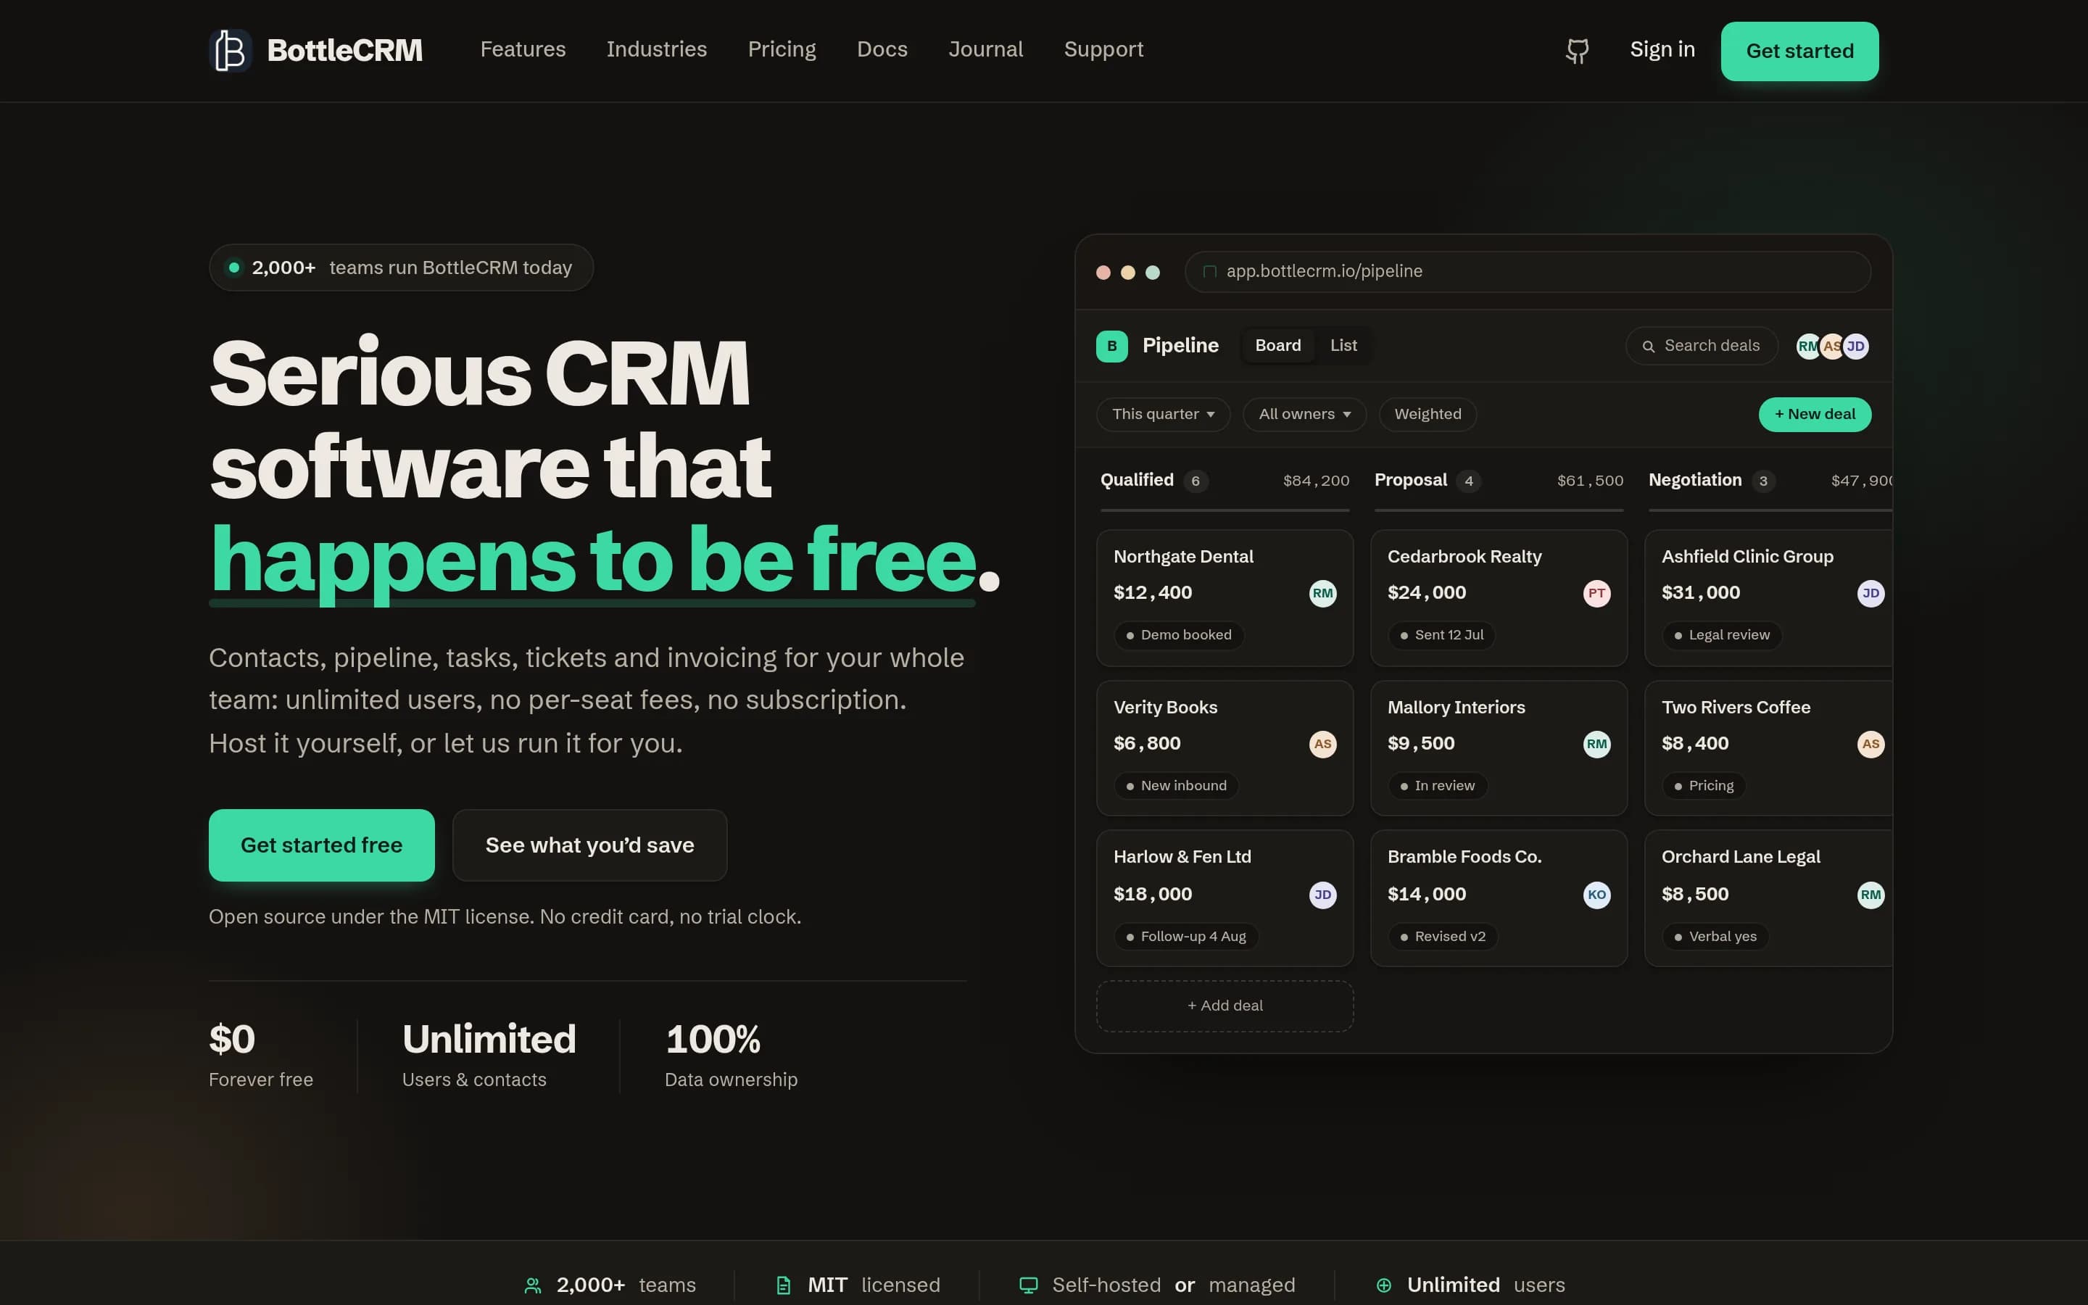Click the + New deal button

click(1815, 414)
